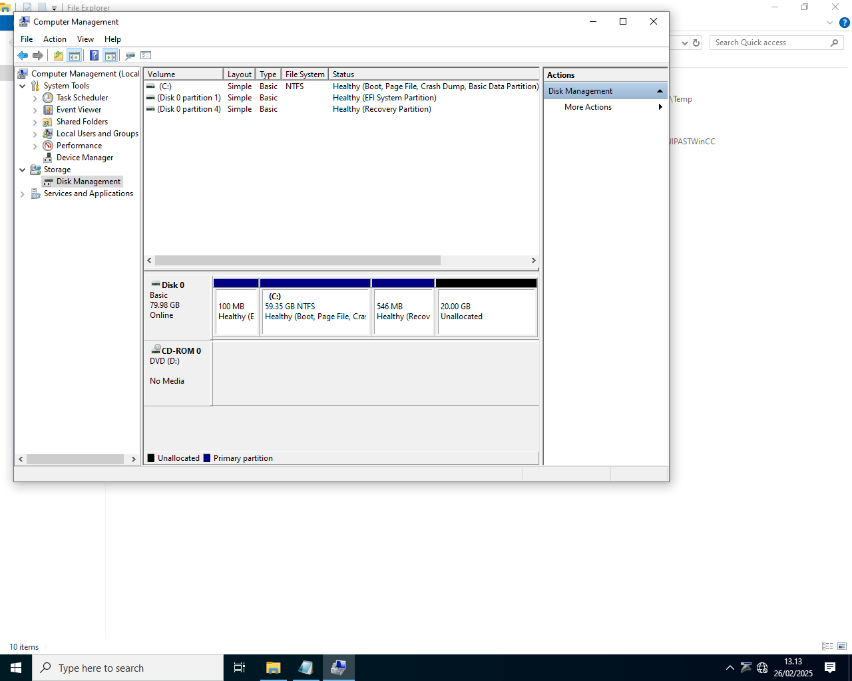Select the (Disk 0 partition 1) volume row
852x681 pixels.
(341, 98)
